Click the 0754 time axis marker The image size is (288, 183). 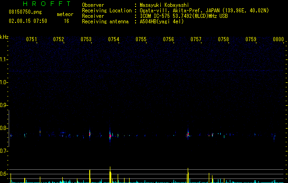click(114, 39)
